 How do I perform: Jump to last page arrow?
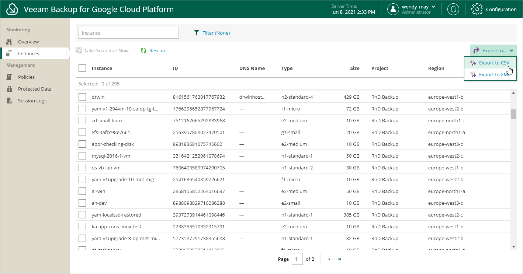(x=338, y=259)
